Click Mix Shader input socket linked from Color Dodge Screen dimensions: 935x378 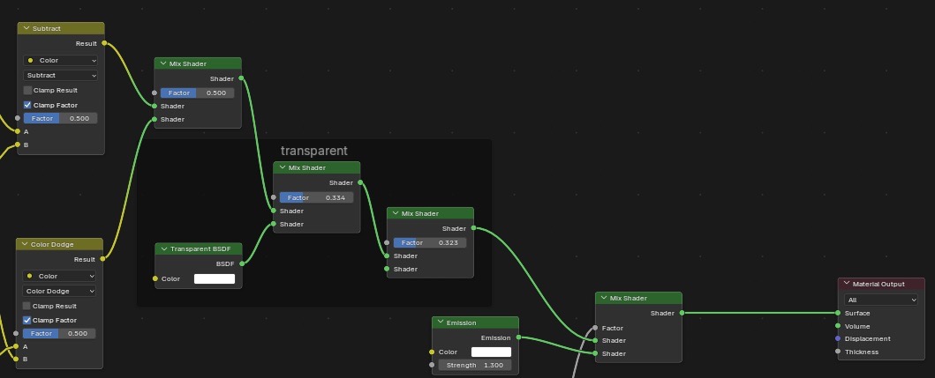(155, 119)
